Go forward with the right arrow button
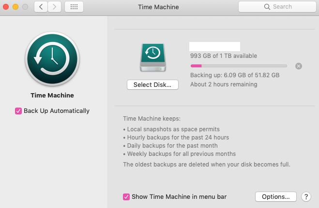 54,7
